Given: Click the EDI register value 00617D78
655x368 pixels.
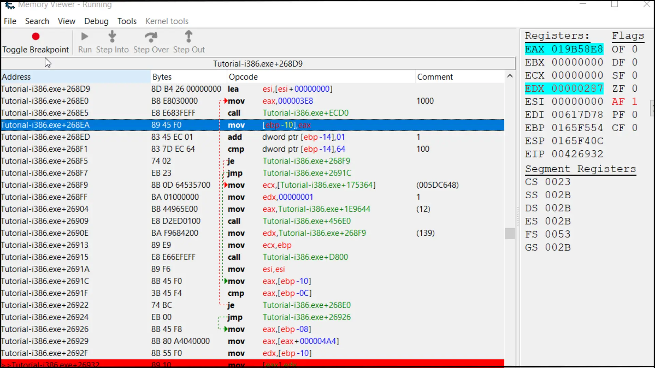Looking at the screenshot, I should point(577,114).
